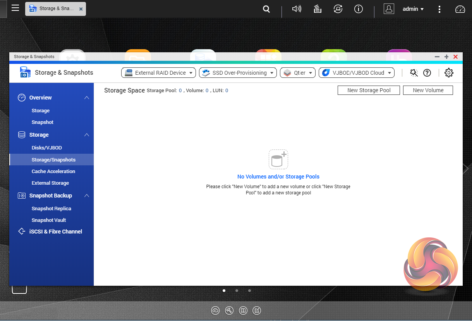Click the feedback note bottom dock icon
The height and width of the screenshot is (321, 472).
(x=256, y=311)
